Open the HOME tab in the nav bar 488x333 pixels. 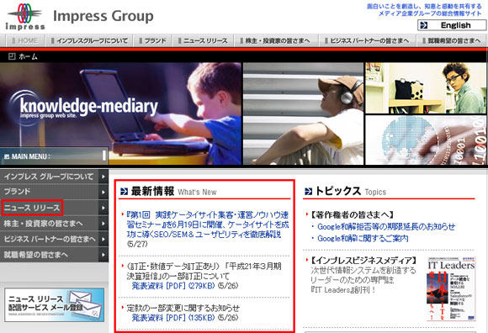click(25, 40)
